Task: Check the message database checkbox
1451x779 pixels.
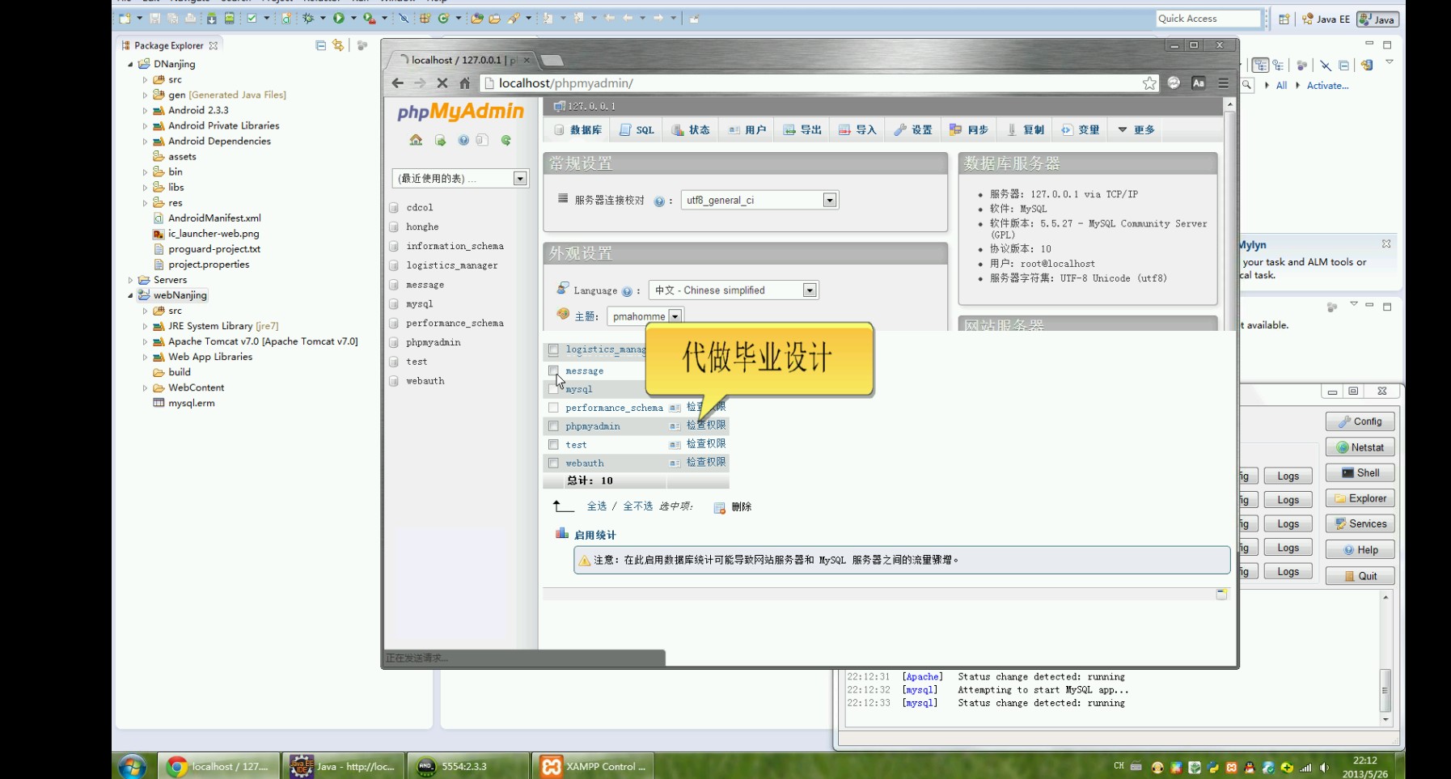Action: (x=553, y=370)
